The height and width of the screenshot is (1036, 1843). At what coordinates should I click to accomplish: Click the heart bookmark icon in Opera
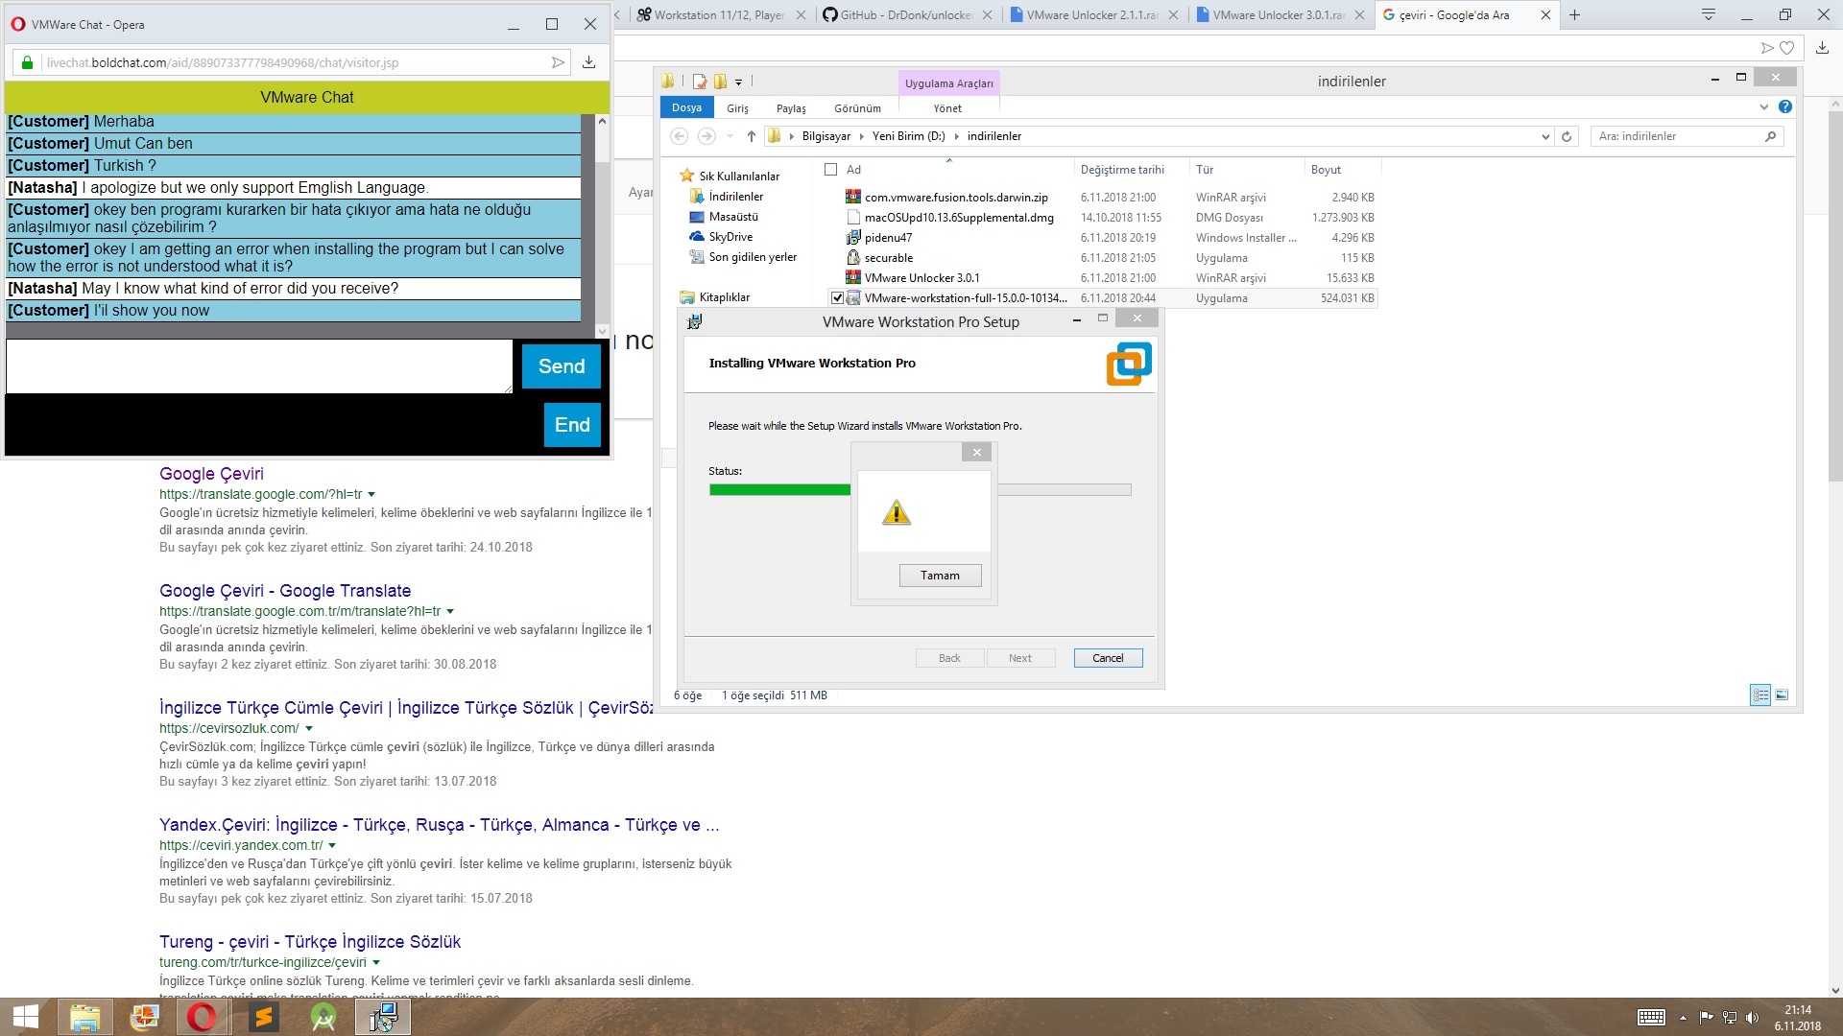click(1786, 48)
